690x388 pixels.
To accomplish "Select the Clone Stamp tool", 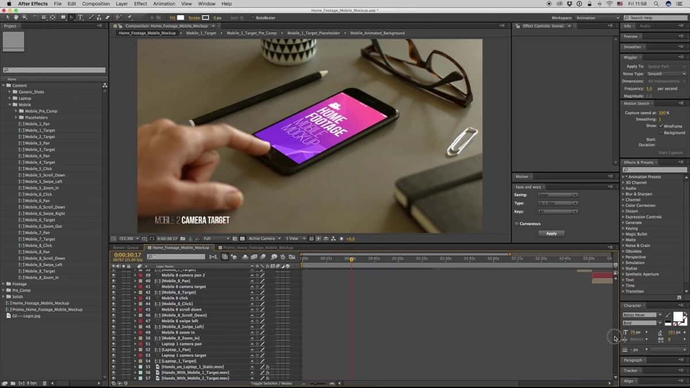I will [99, 17].
